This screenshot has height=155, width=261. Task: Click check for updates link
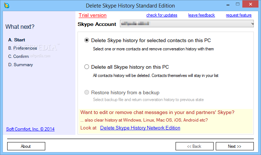pyautogui.click(x=162, y=15)
